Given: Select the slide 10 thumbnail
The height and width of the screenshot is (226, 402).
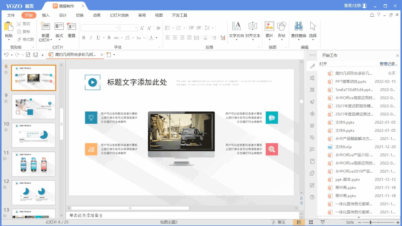Looking at the screenshot, I should (x=34, y=135).
